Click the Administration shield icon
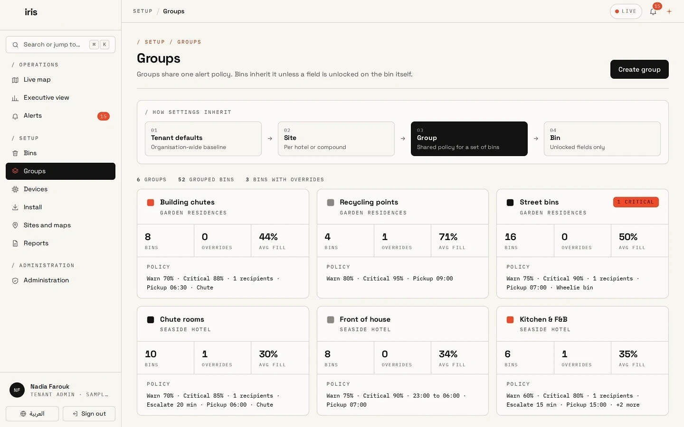Viewport: 684px width, 427px height. click(15, 280)
